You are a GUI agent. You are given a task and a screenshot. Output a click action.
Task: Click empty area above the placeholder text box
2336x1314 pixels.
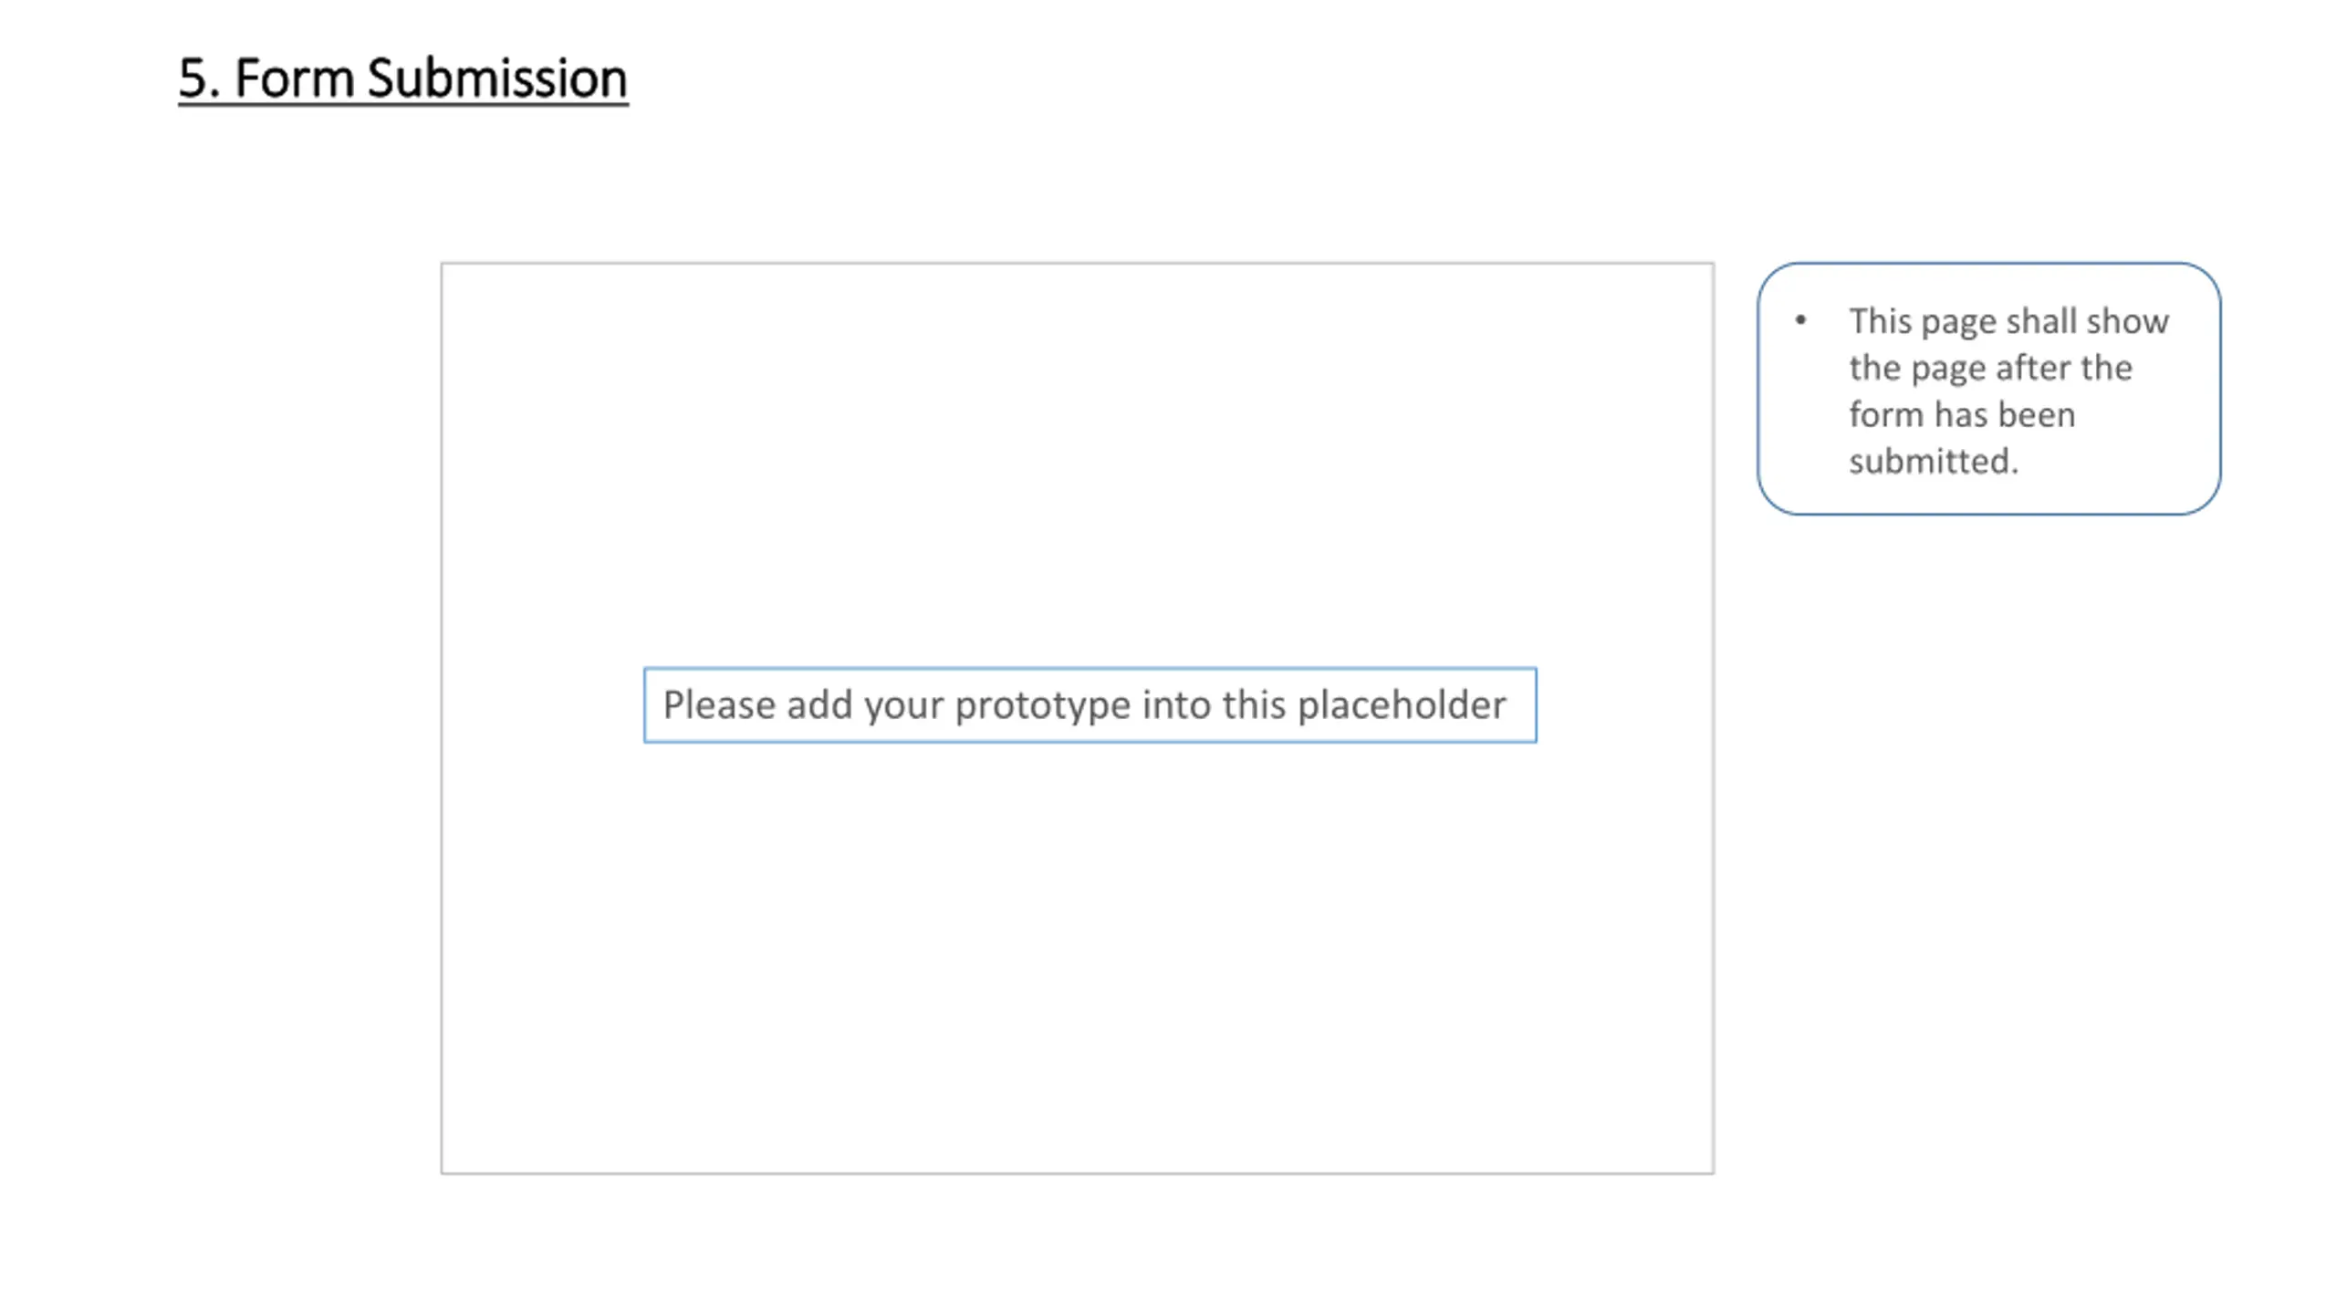[x=1077, y=465]
